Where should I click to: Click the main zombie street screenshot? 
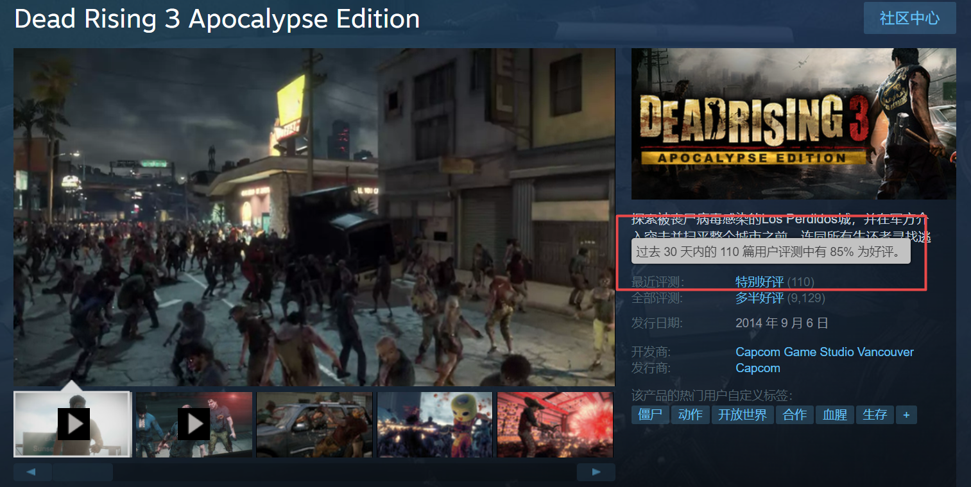(x=314, y=217)
